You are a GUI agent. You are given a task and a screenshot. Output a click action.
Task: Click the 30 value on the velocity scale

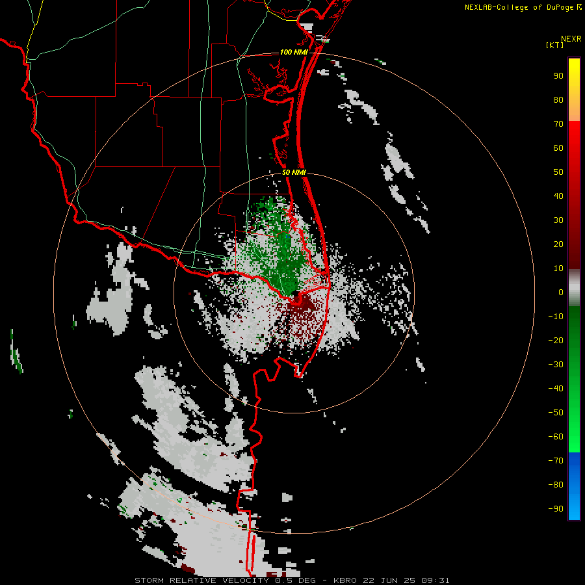pyautogui.click(x=558, y=220)
